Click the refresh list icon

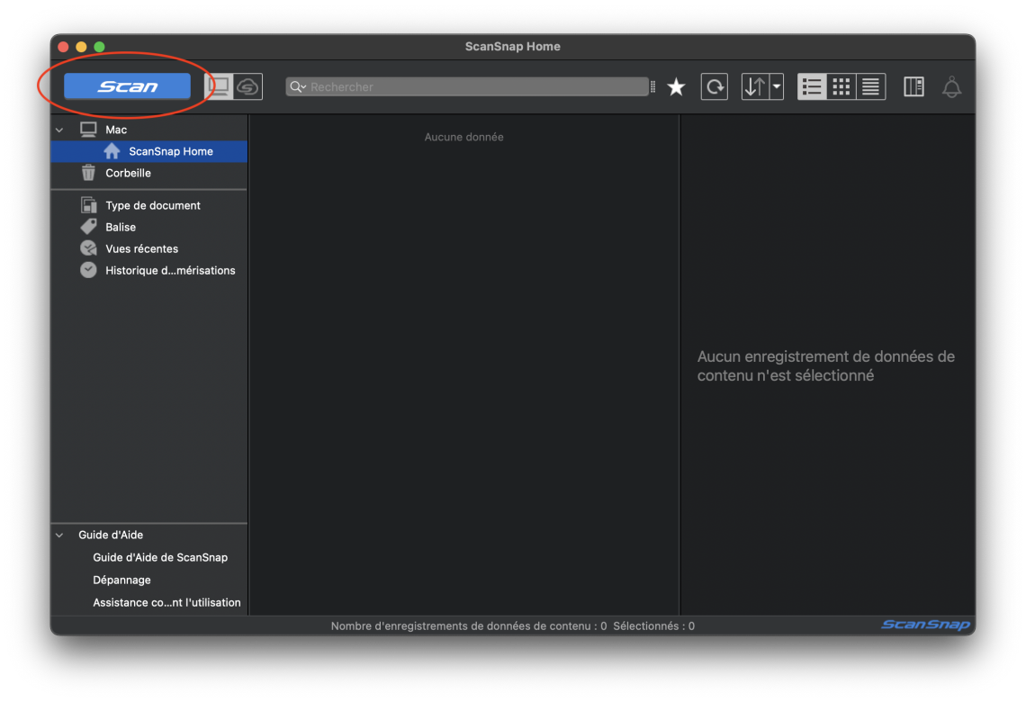[714, 87]
